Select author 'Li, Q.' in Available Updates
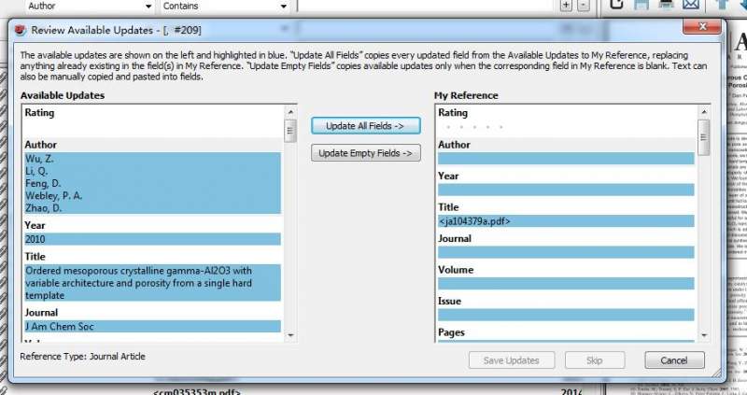The height and width of the screenshot is (395, 747). (x=36, y=171)
